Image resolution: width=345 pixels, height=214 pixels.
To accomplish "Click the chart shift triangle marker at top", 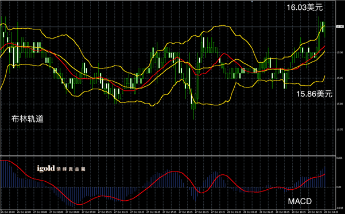I will coord(253,1).
